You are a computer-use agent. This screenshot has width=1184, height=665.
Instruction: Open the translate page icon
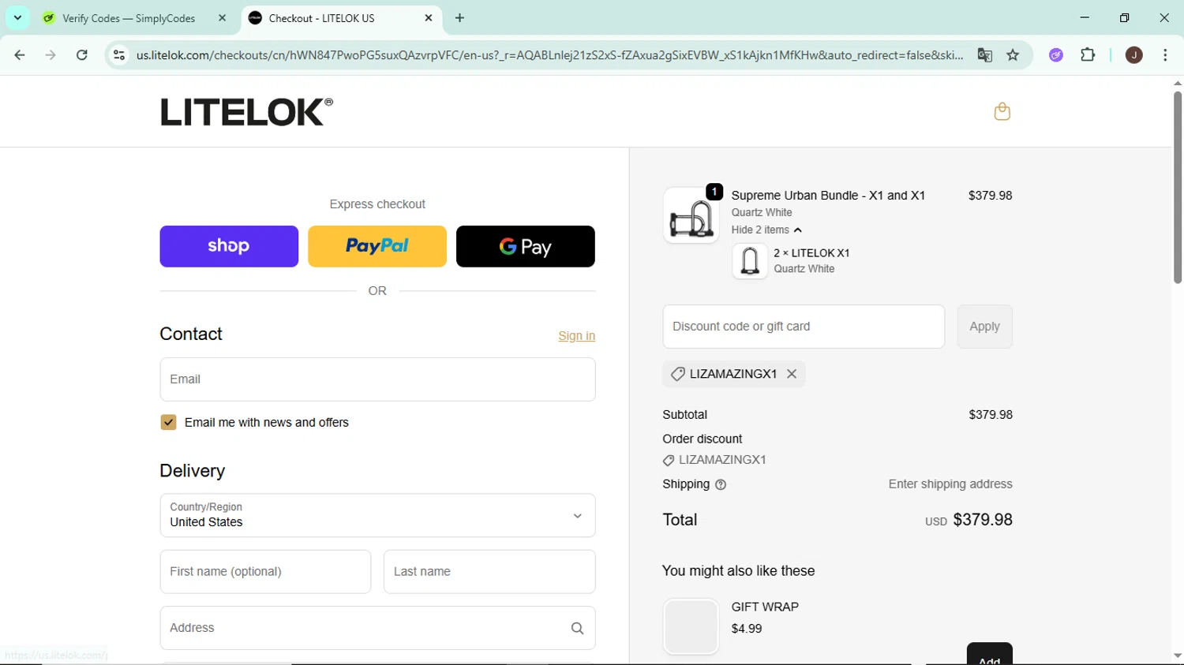pos(984,55)
